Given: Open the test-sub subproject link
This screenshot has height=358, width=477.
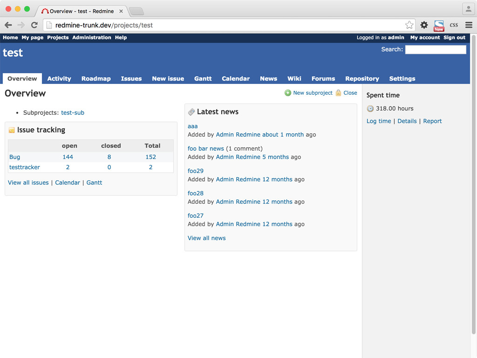Looking at the screenshot, I should [73, 113].
